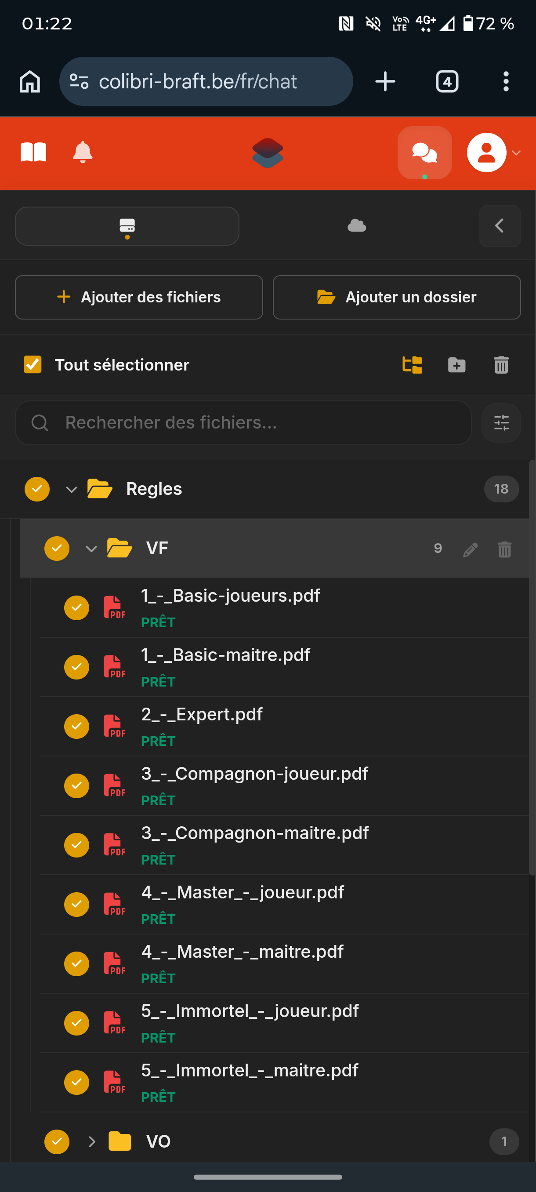Viewport: 536px width, 1192px height.
Task: Delete the VF folder using trash icon
Action: pos(504,549)
